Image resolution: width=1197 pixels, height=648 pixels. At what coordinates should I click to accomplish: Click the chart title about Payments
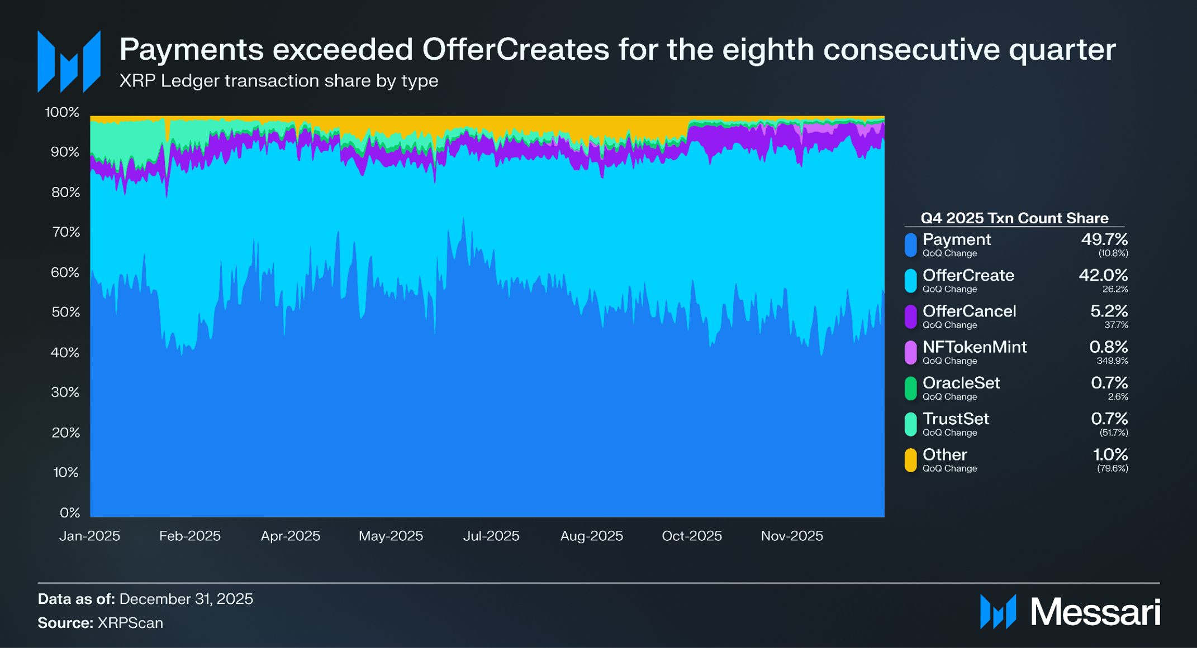click(617, 49)
